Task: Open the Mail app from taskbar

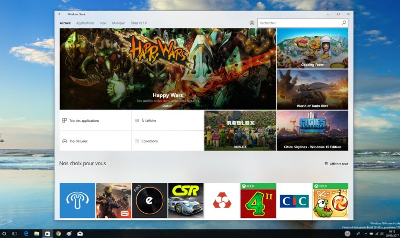Action: 80,233
